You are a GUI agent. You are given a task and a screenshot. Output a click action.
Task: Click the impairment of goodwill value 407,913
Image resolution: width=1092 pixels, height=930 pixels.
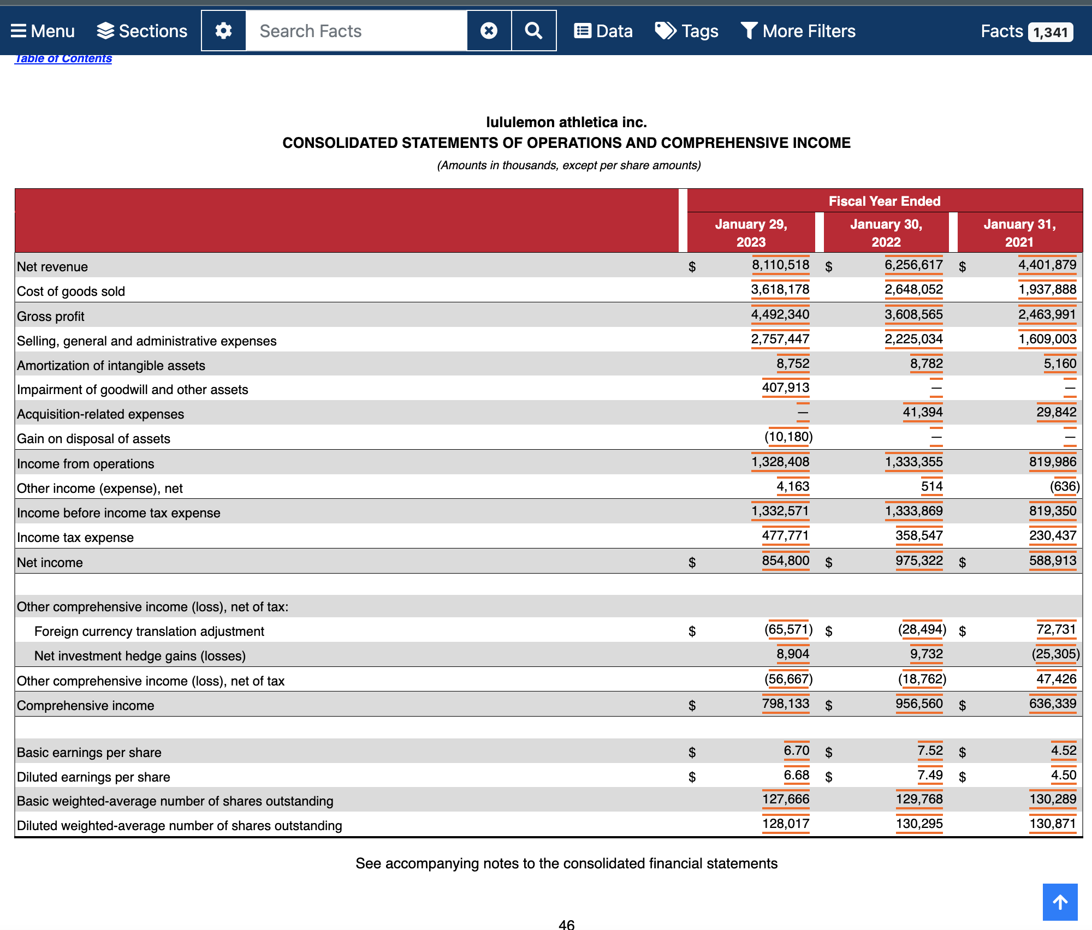point(785,388)
